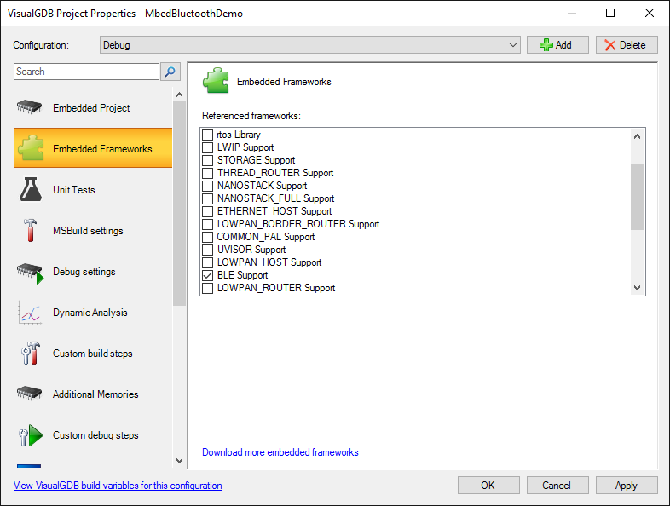
Task: Check the LWIP Support framework
Action: [208, 147]
